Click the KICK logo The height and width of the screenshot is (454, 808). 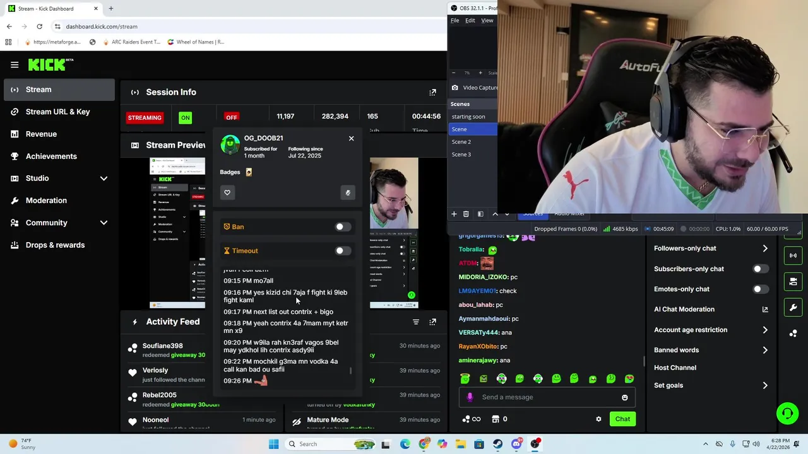click(50, 64)
